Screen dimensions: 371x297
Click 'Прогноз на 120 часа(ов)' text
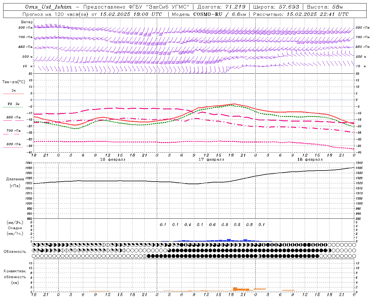click(56, 14)
